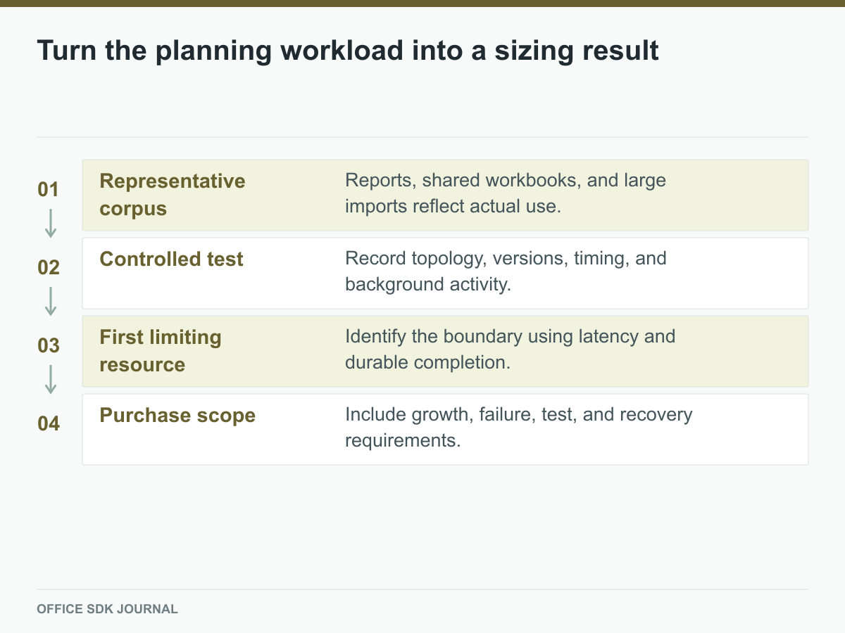Image resolution: width=845 pixels, height=633 pixels.
Task: Click the arrow below step 02
Action: point(50,300)
